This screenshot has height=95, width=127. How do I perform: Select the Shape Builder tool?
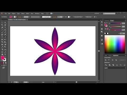coord(2,42)
